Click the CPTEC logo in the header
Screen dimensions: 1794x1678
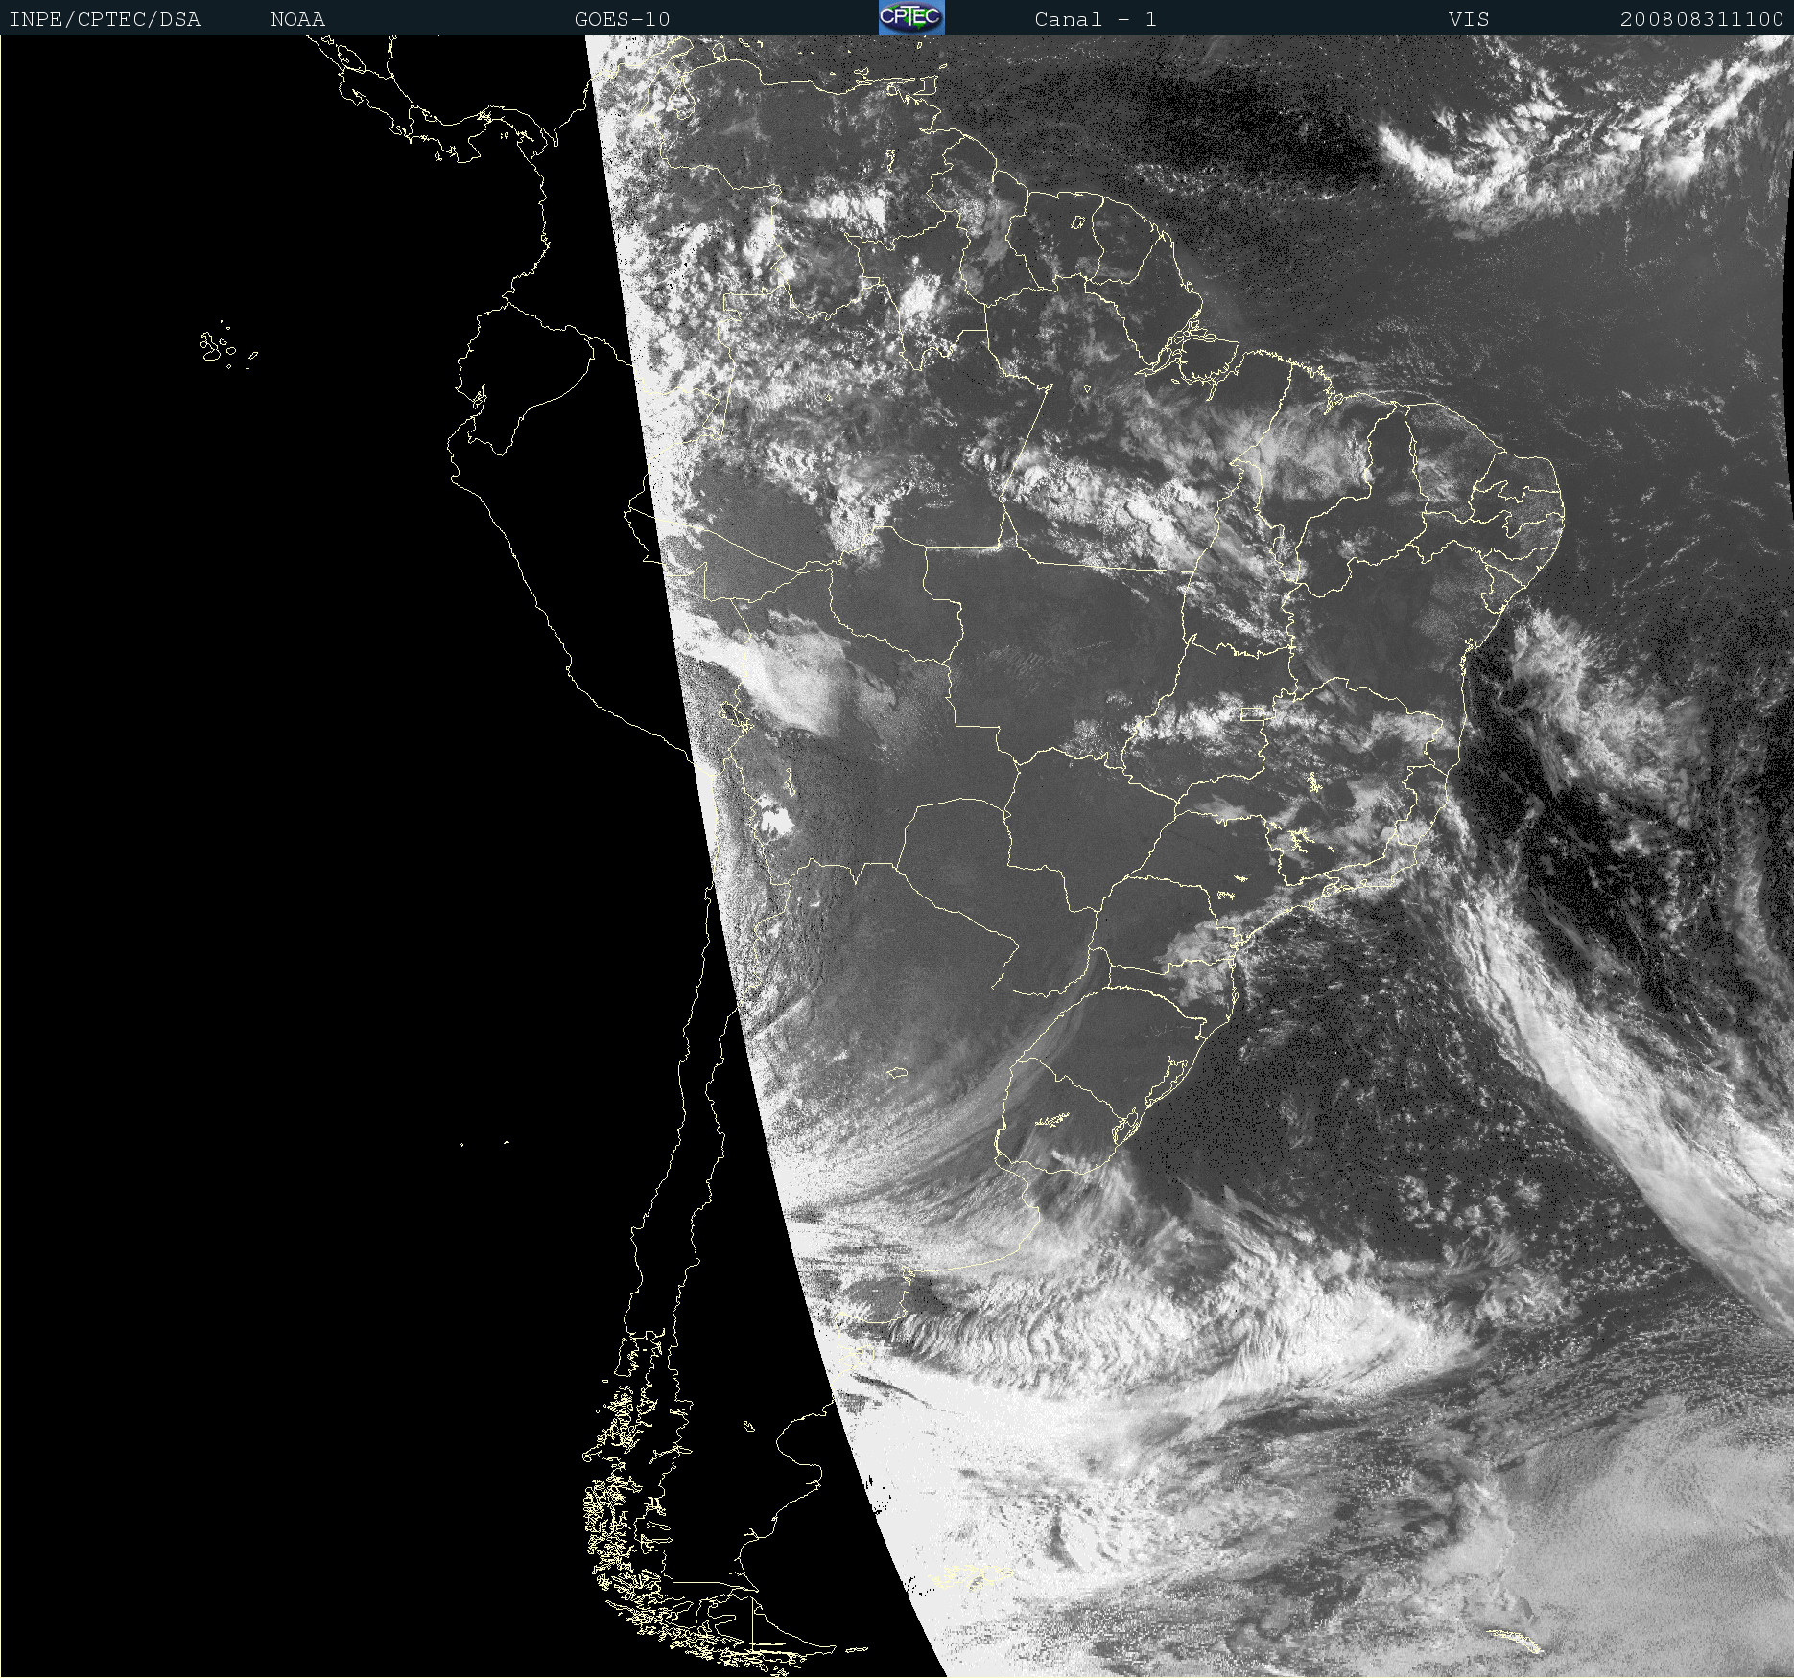(911, 17)
